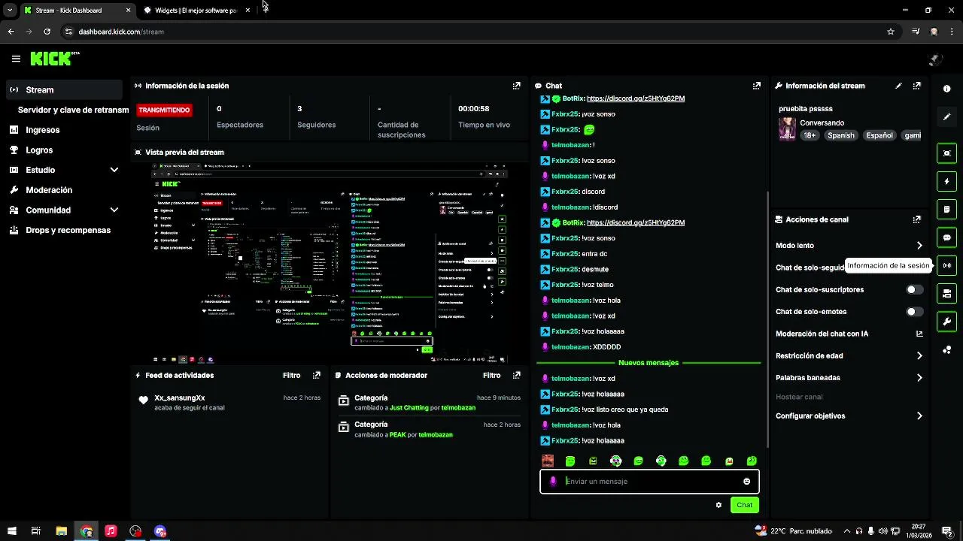Open File Explorer from taskbar
The width and height of the screenshot is (963, 541).
62,531
